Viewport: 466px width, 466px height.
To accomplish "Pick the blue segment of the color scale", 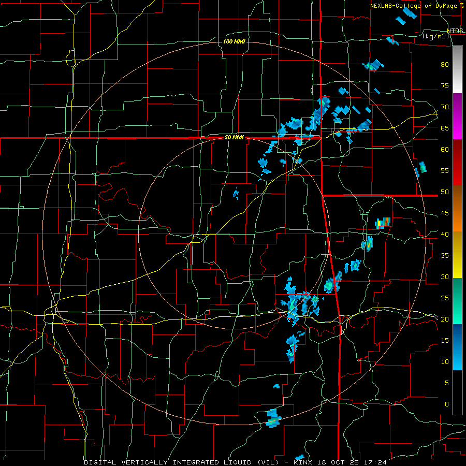I will 457,347.
